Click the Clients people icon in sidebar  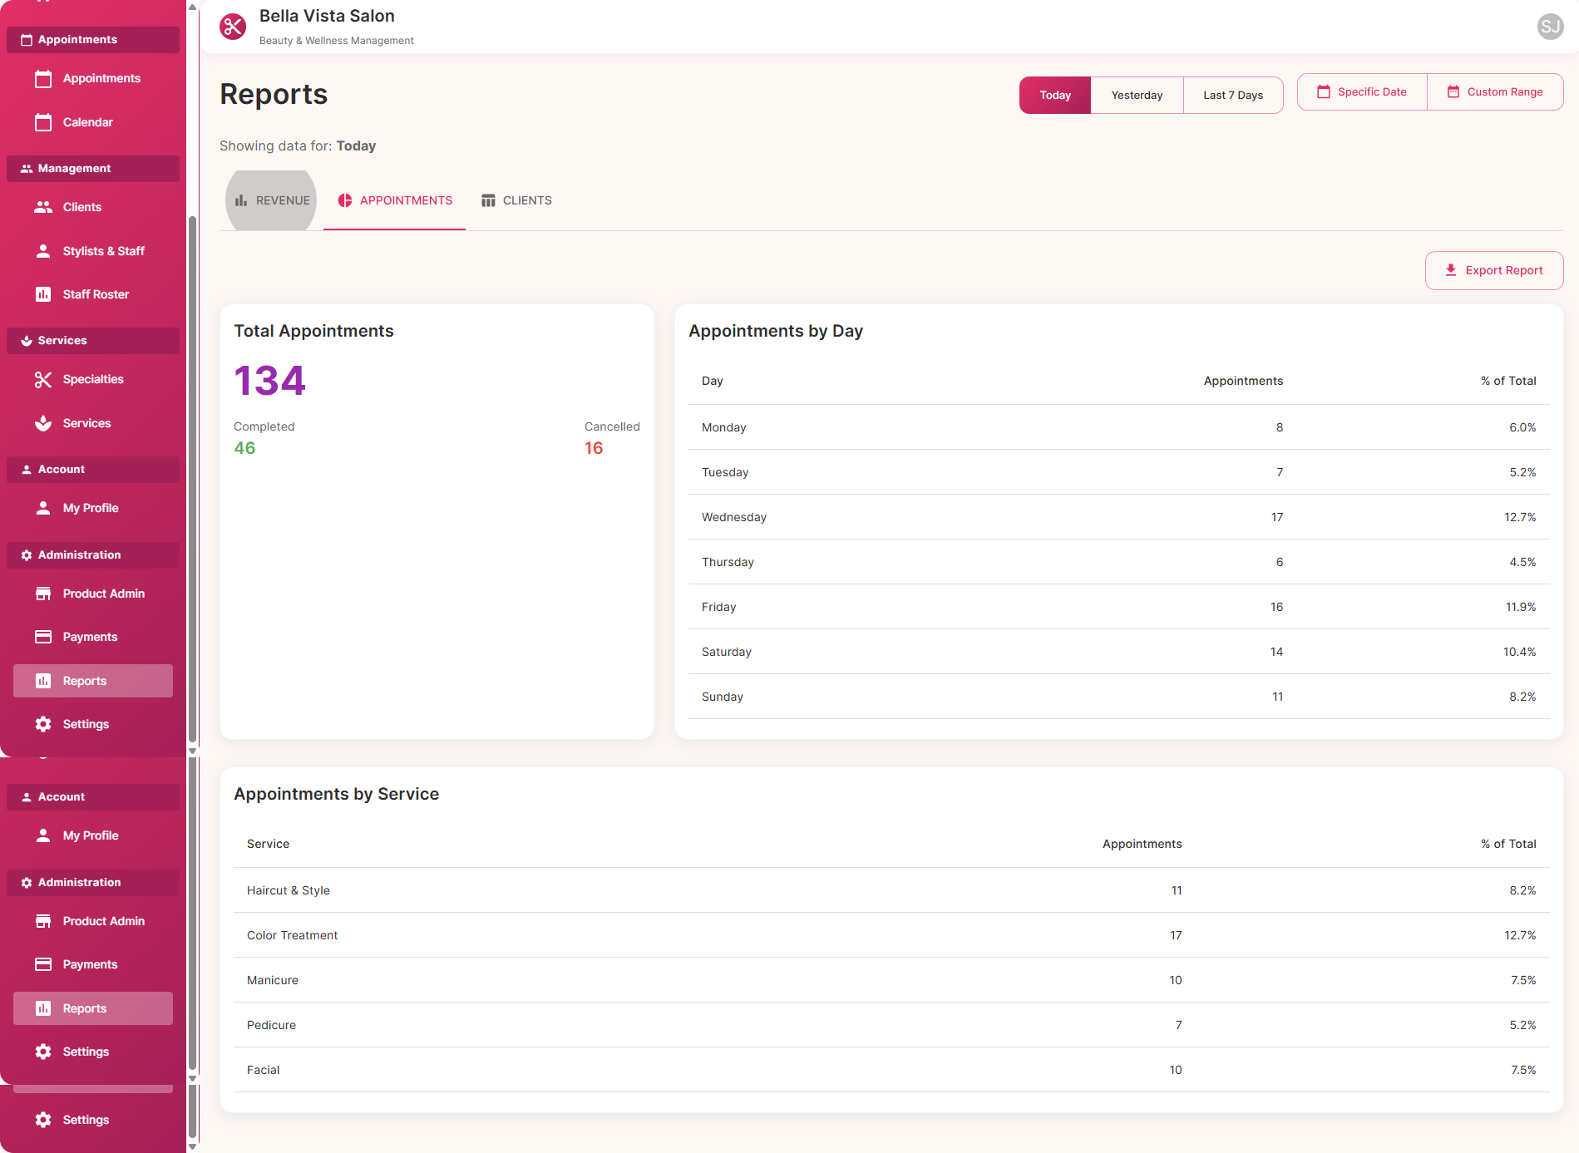(x=43, y=207)
